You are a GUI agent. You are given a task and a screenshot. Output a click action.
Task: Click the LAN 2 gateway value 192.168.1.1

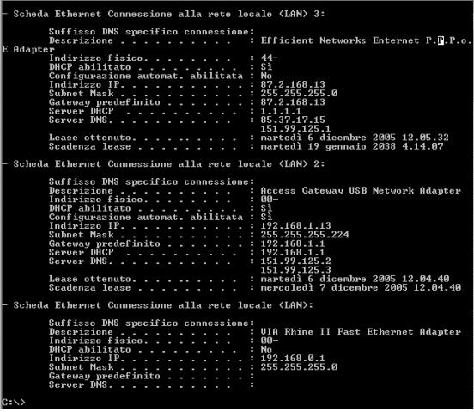coord(293,243)
